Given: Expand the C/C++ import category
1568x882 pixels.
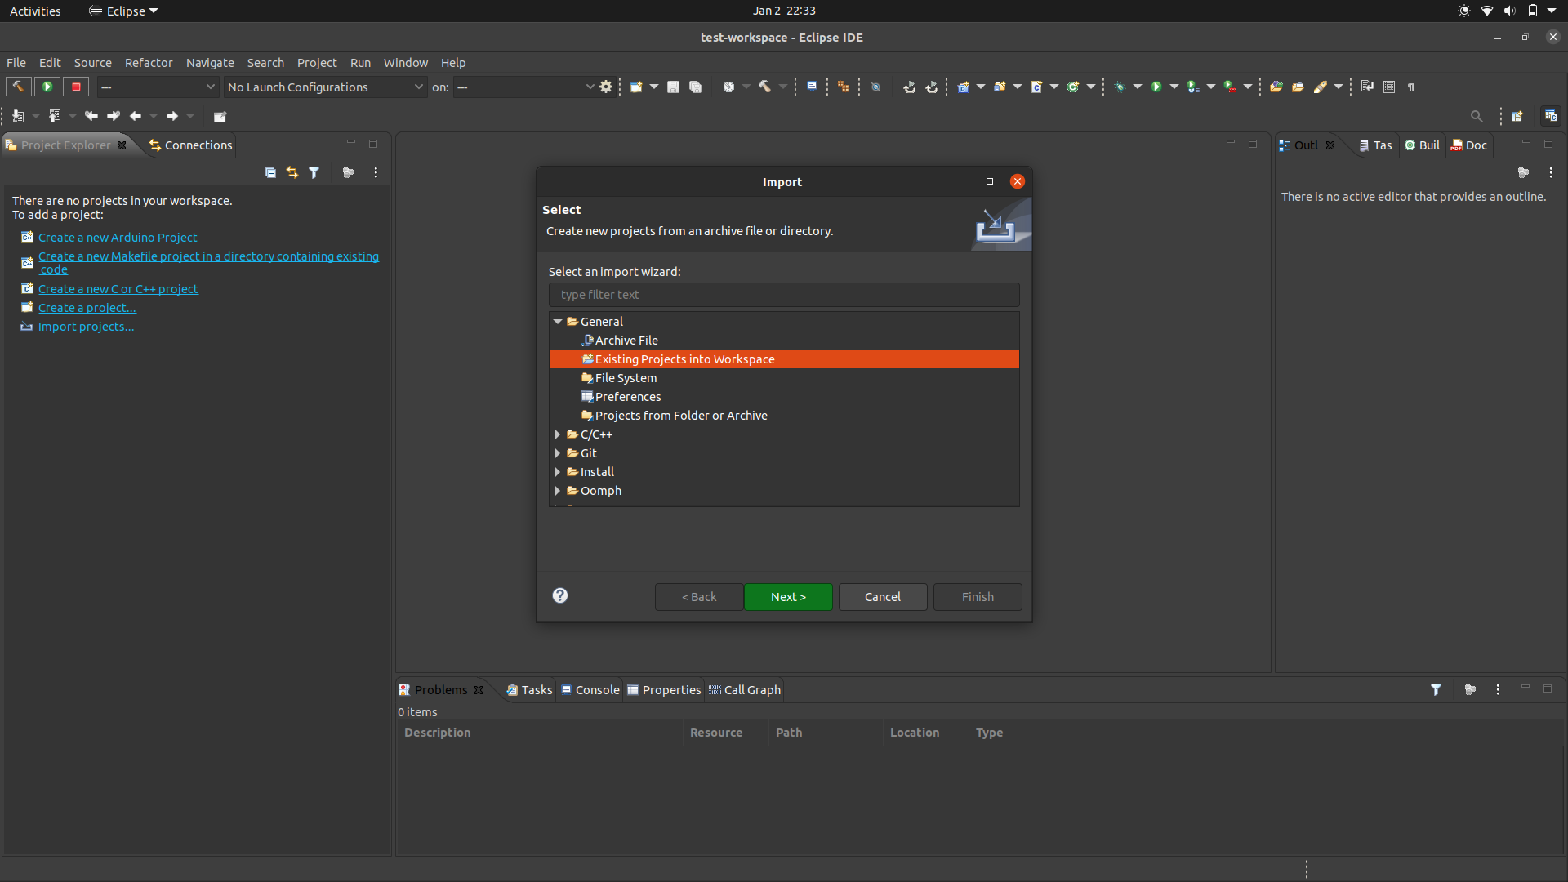Looking at the screenshot, I should tap(558, 434).
